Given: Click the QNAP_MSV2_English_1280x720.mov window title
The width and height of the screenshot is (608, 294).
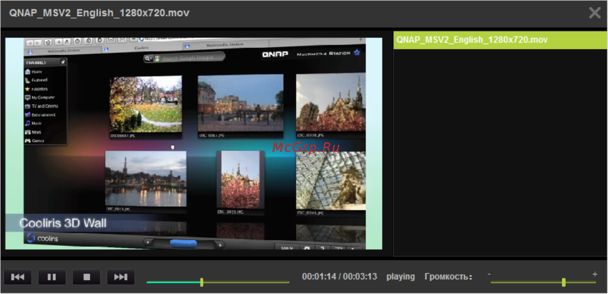Looking at the screenshot, I should point(99,13).
